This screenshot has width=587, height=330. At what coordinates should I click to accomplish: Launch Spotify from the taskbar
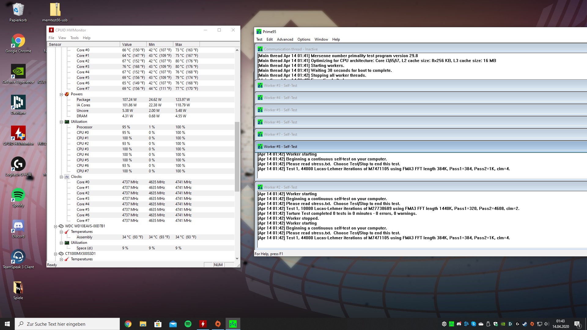point(187,324)
